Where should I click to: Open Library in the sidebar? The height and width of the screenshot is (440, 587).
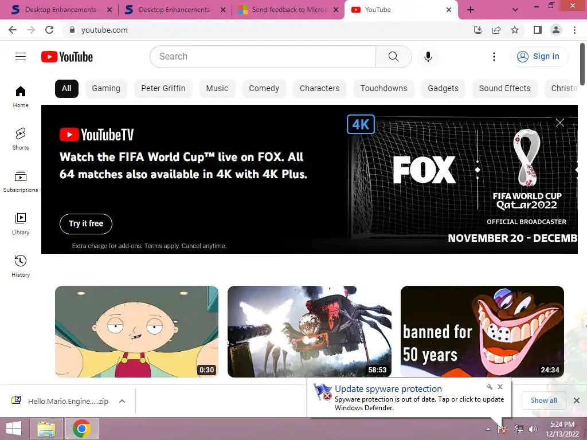21,224
